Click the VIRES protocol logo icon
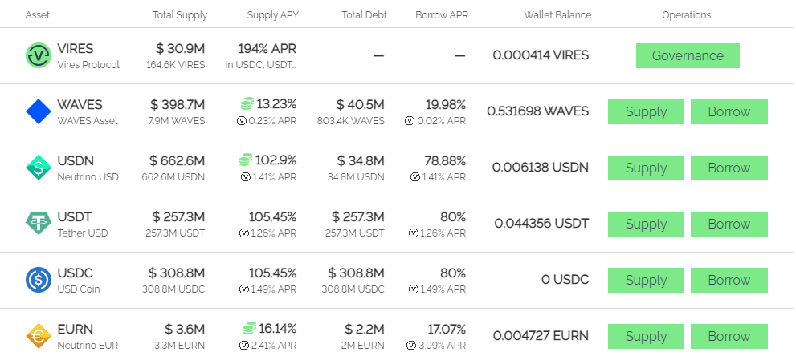 point(39,55)
